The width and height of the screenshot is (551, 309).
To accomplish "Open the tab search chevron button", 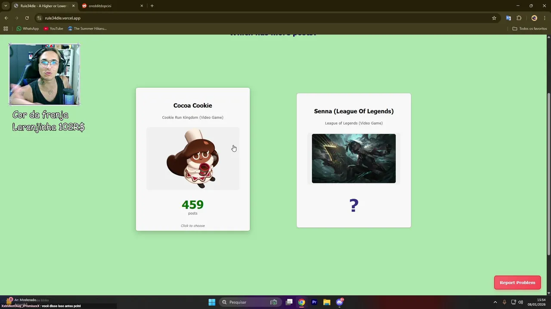I will tap(6, 6).
